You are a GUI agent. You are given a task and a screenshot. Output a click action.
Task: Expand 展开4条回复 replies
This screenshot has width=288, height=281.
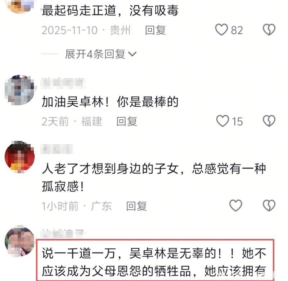coord(101,54)
